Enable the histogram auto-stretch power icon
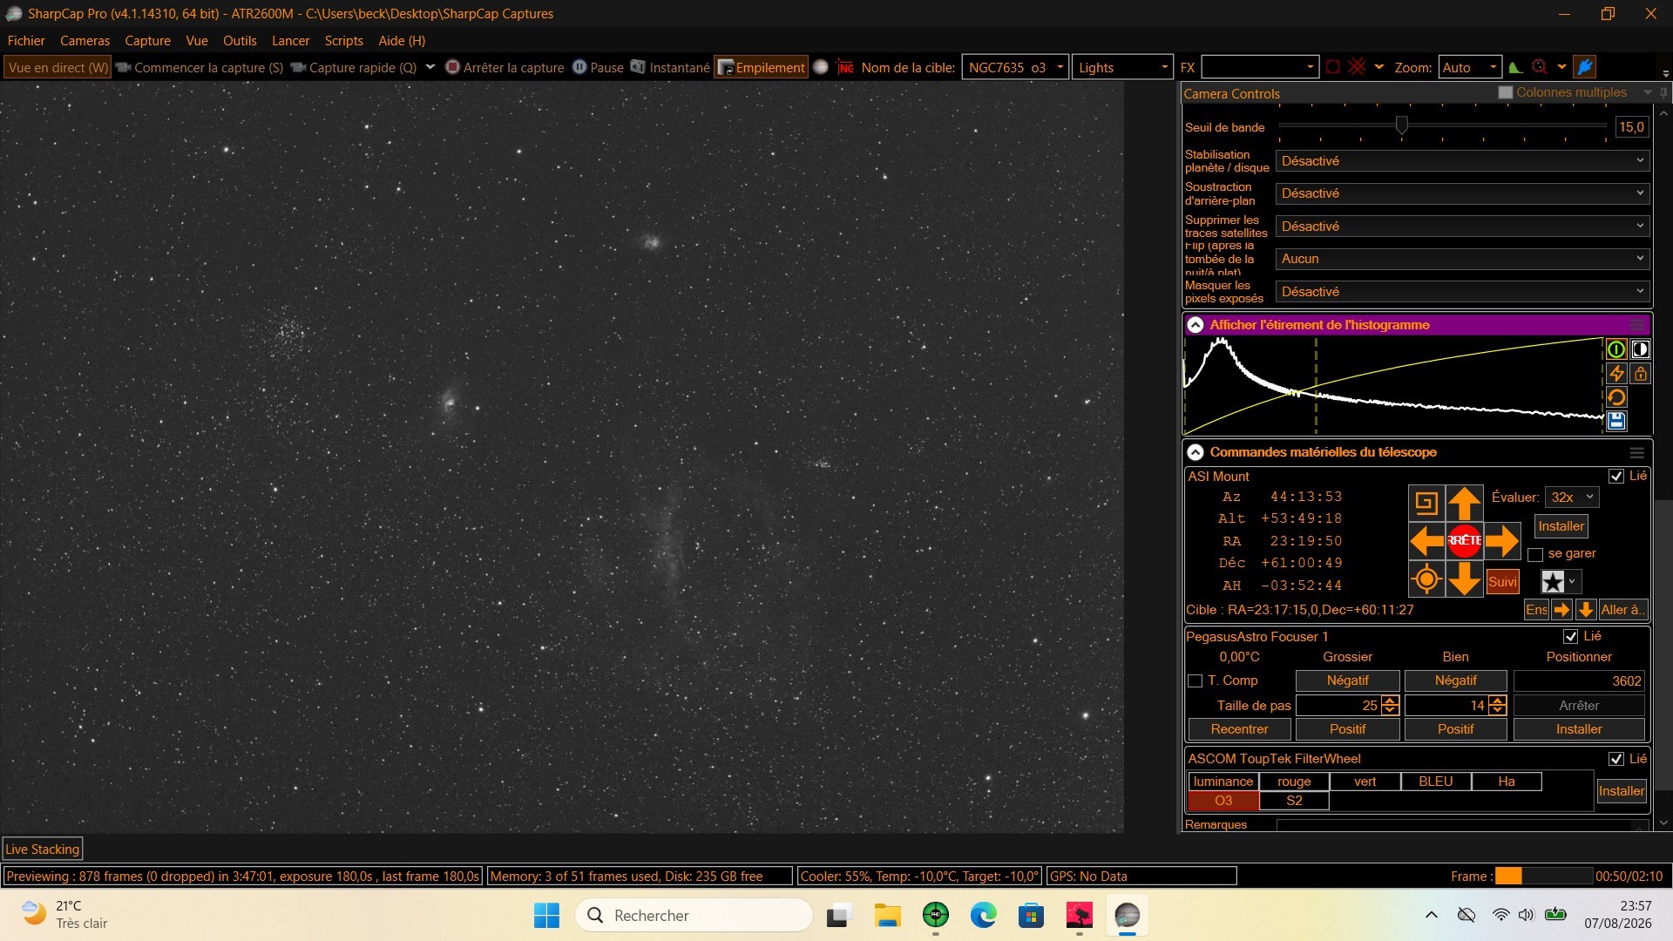1673x941 pixels. [x=1616, y=349]
